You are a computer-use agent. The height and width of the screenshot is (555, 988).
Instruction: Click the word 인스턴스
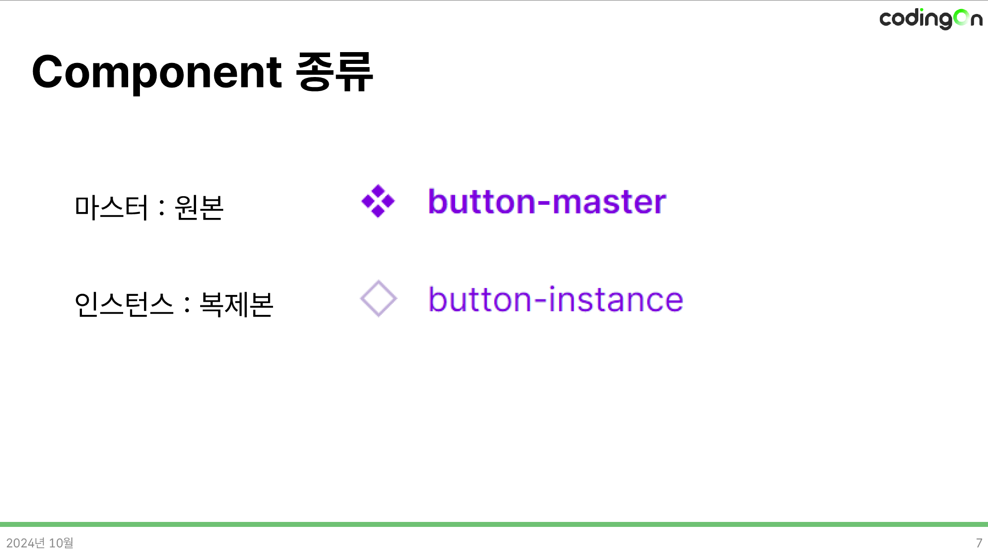click(124, 304)
